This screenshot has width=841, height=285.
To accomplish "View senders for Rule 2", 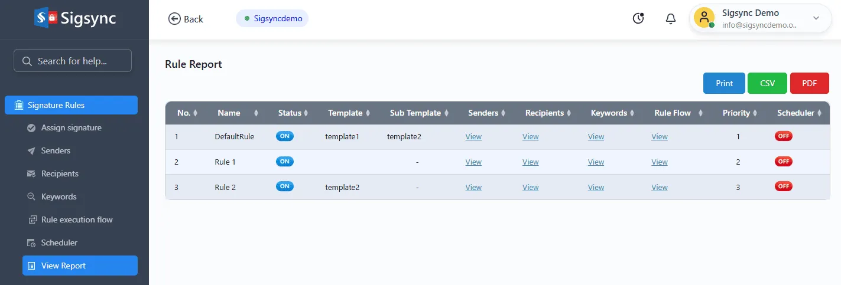I will pos(473,188).
